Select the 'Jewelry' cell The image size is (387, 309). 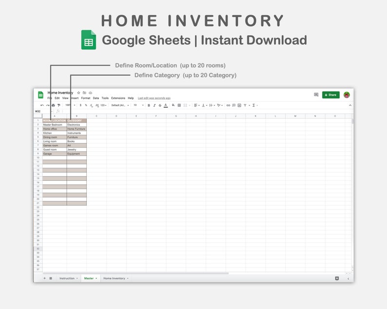click(x=77, y=149)
